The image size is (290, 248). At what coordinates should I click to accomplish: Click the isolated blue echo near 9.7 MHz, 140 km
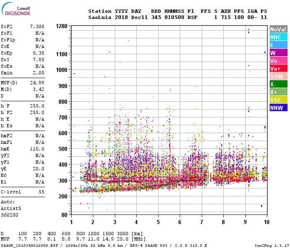pyautogui.click(x=261, y=206)
